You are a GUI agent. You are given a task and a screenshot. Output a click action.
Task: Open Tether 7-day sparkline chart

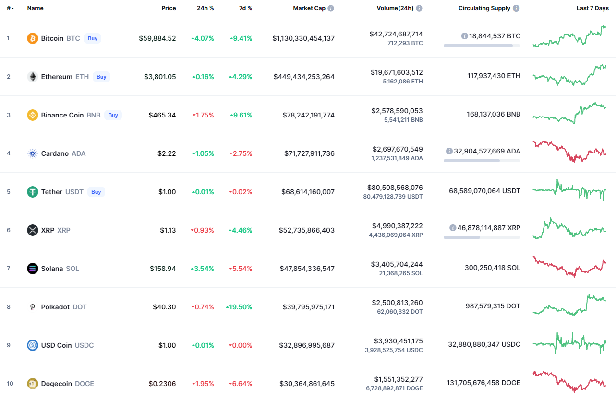point(569,190)
